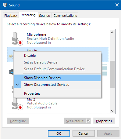Open the Communications tab
Viewport: 121px width, 139px height.
click(x=65, y=16)
